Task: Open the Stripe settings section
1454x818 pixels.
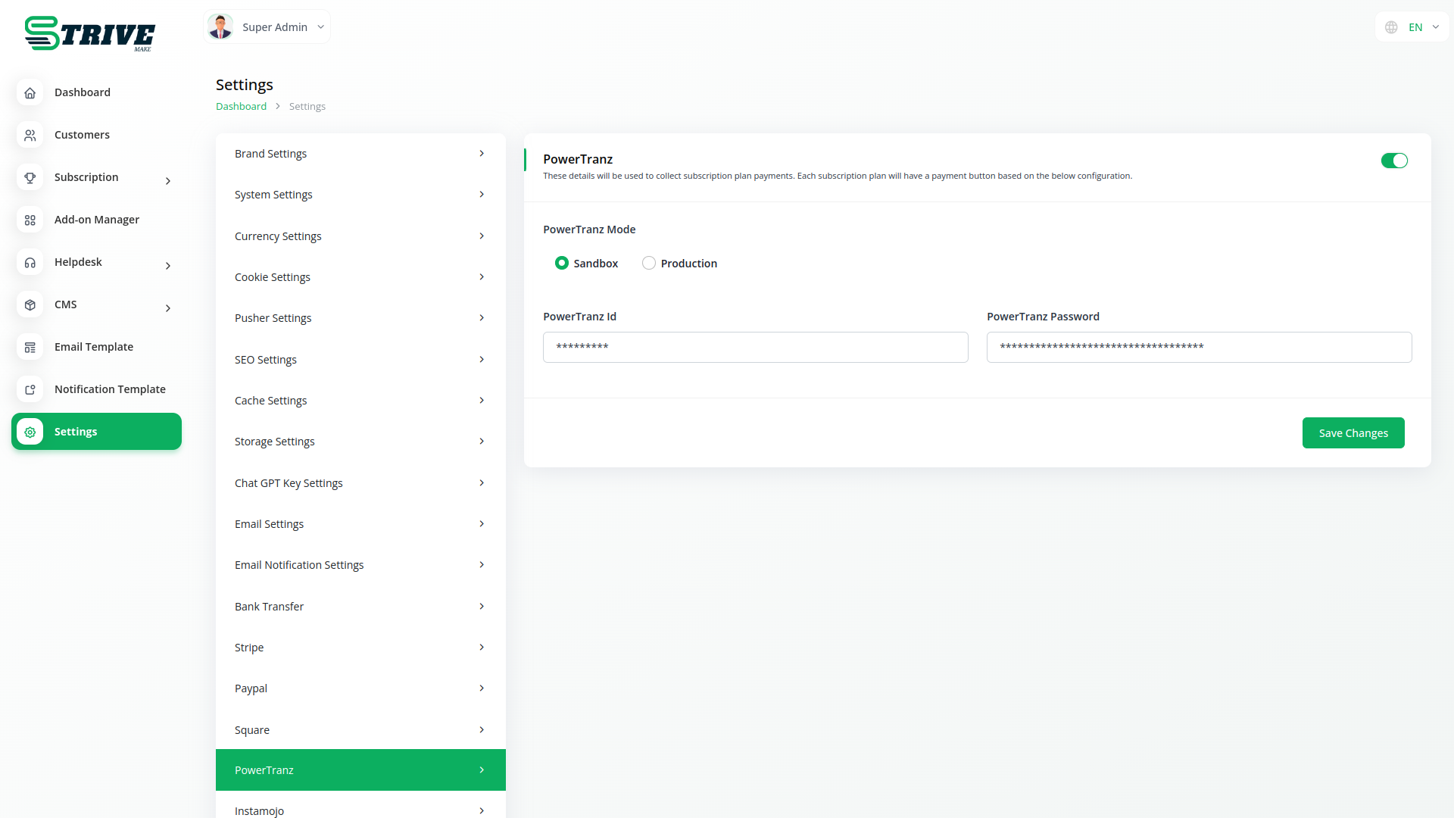Action: 360,648
